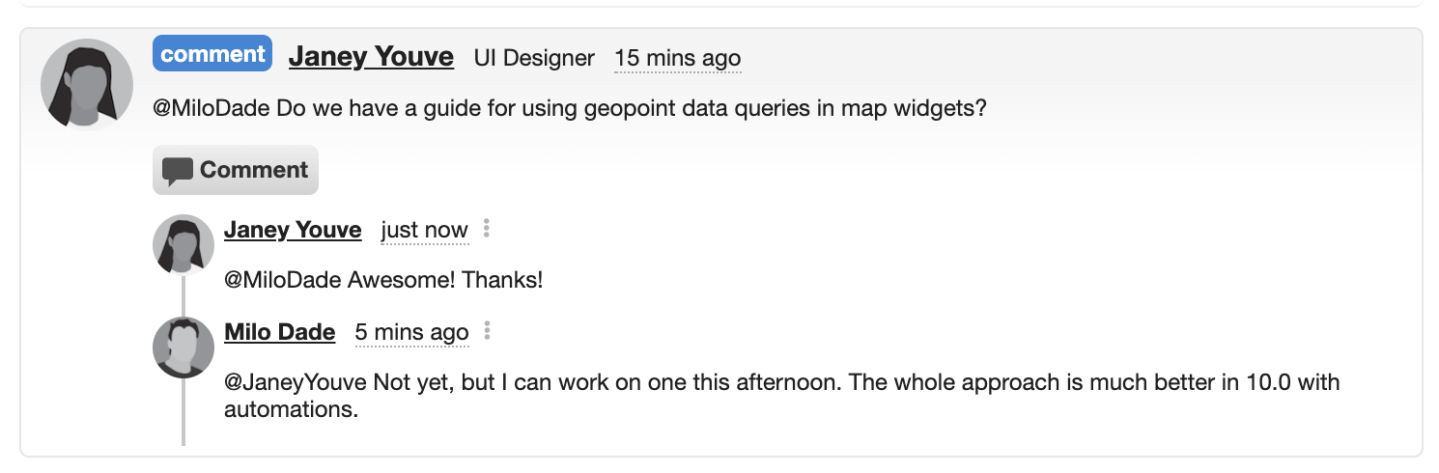Open kebab menu beside the "just now" timestamp

click(x=487, y=229)
